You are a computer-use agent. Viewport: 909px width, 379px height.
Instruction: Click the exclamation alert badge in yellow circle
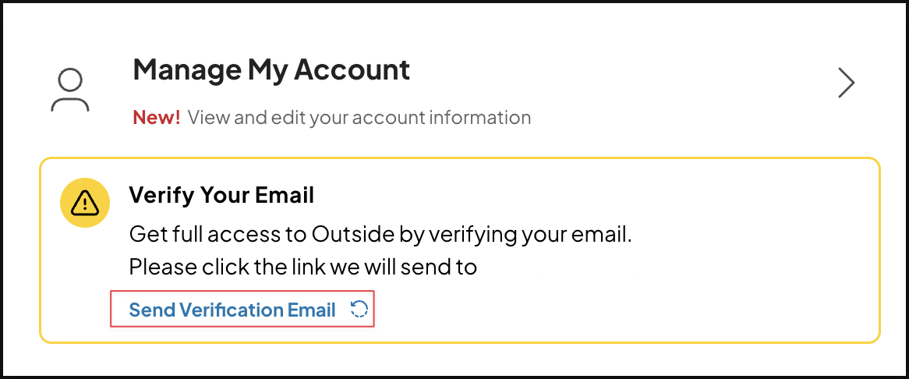coord(85,202)
